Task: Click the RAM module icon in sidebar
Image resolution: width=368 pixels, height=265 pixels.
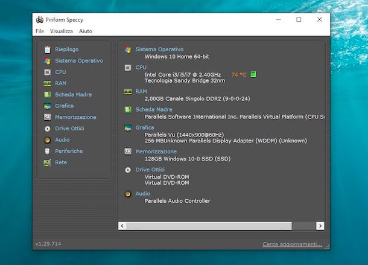Action: click(x=47, y=83)
